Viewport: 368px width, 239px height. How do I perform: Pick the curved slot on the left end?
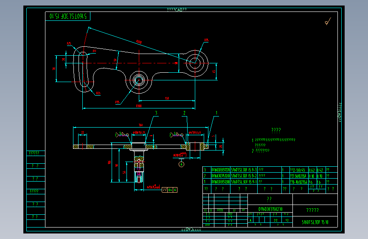pos(84,69)
